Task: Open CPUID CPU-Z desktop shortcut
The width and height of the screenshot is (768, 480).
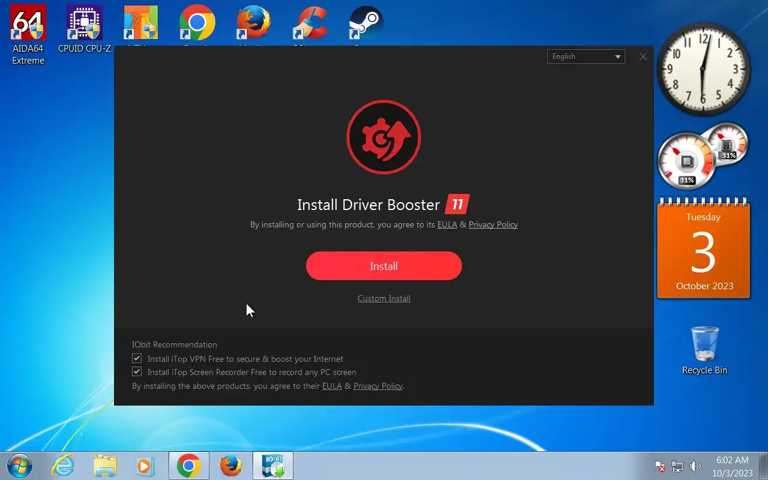Action: (x=85, y=29)
